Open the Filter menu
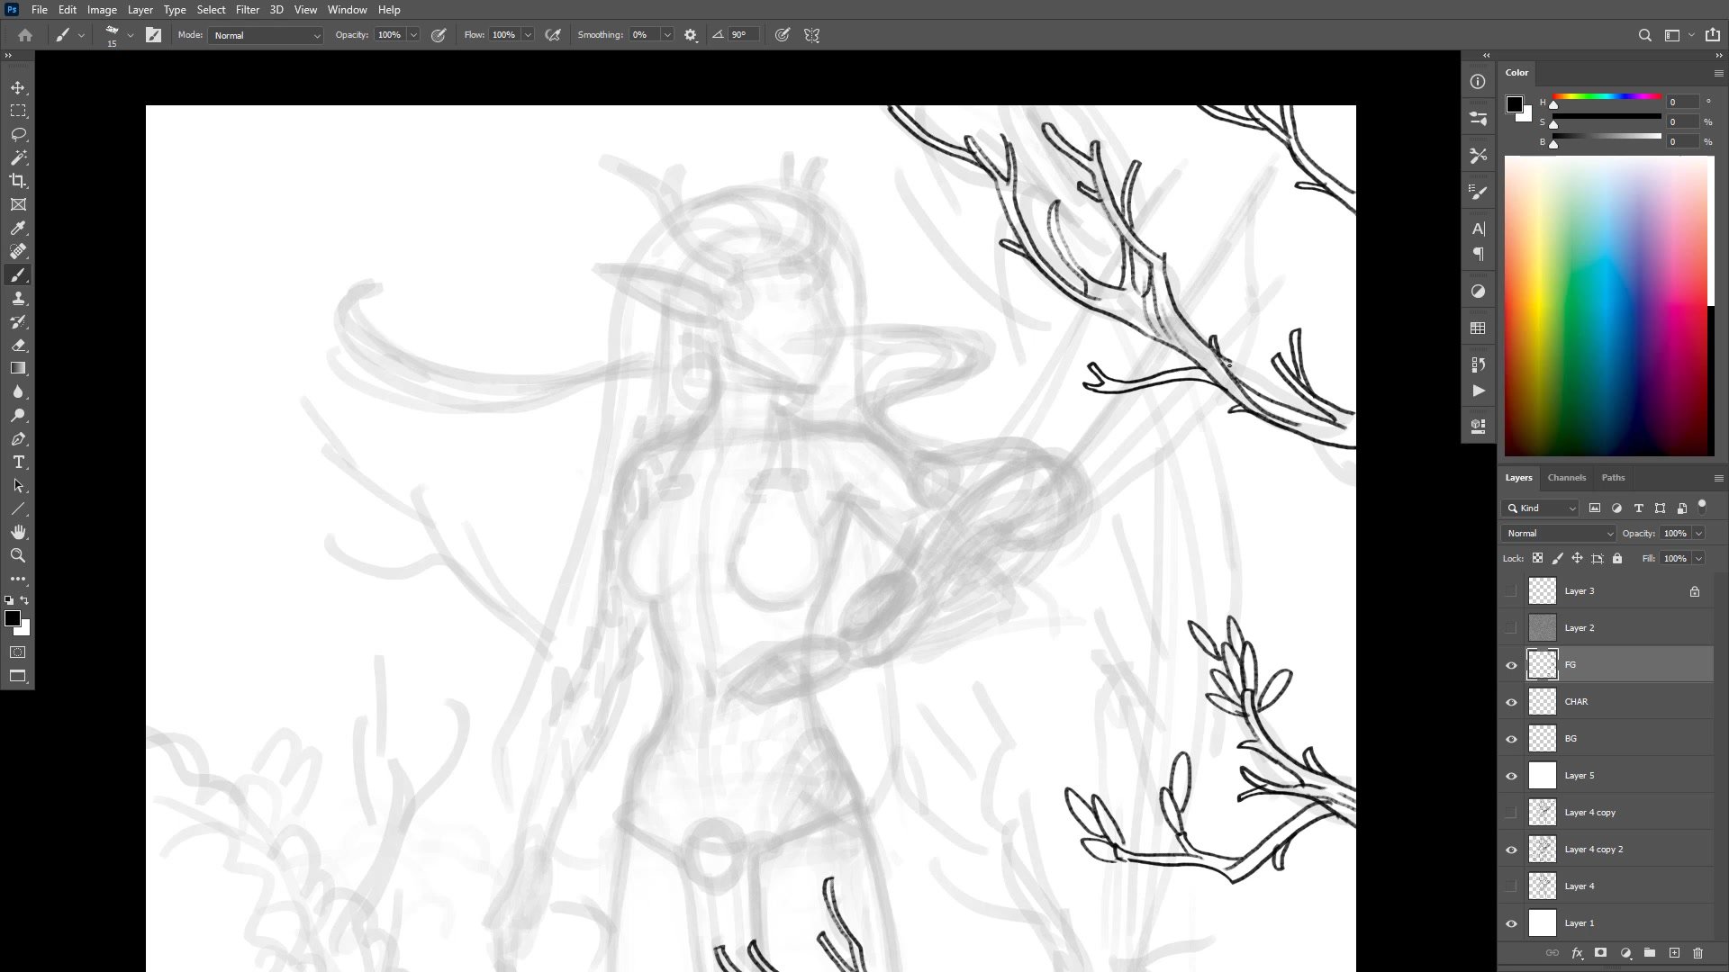1729x972 pixels. tap(247, 10)
